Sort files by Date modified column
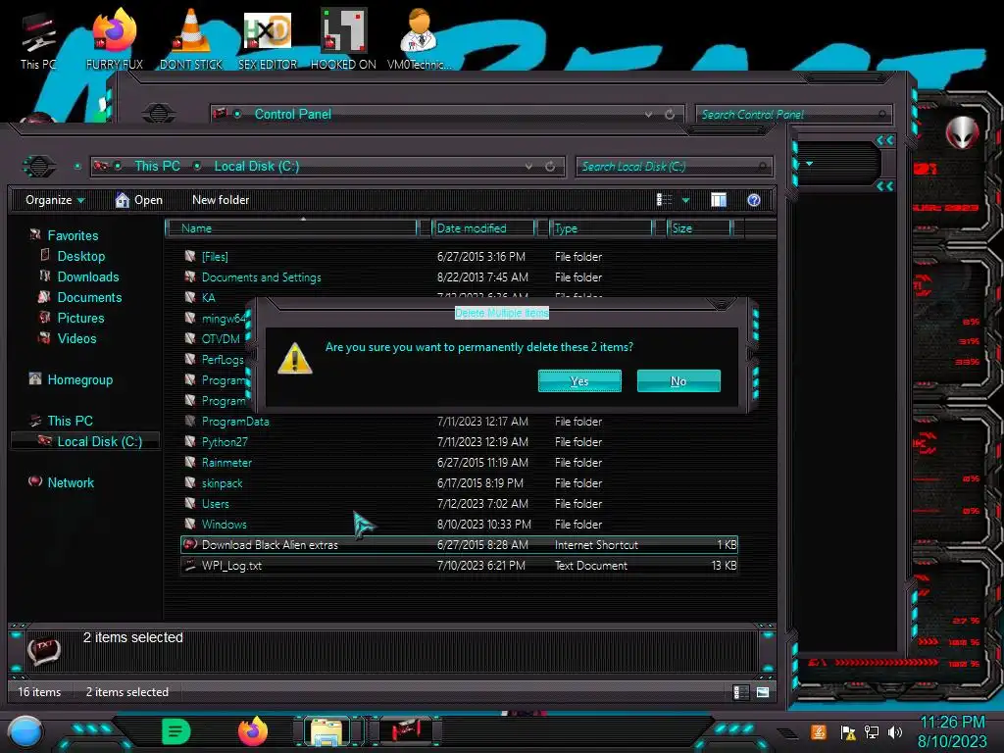 tap(483, 227)
